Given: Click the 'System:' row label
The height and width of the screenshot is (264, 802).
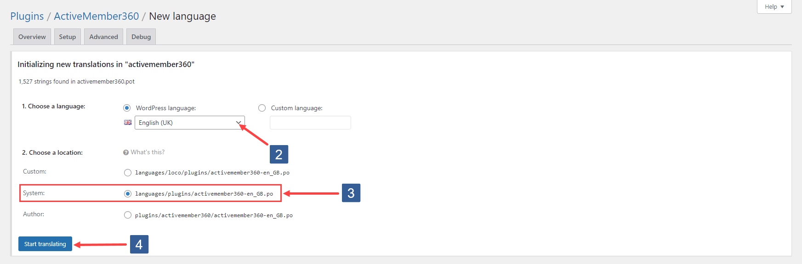Looking at the screenshot, I should (34, 193).
